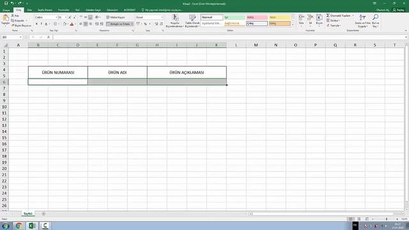This screenshot has width=409, height=230.
Task: Switch to the Sayfa Düzeni tab
Action: pos(45,10)
